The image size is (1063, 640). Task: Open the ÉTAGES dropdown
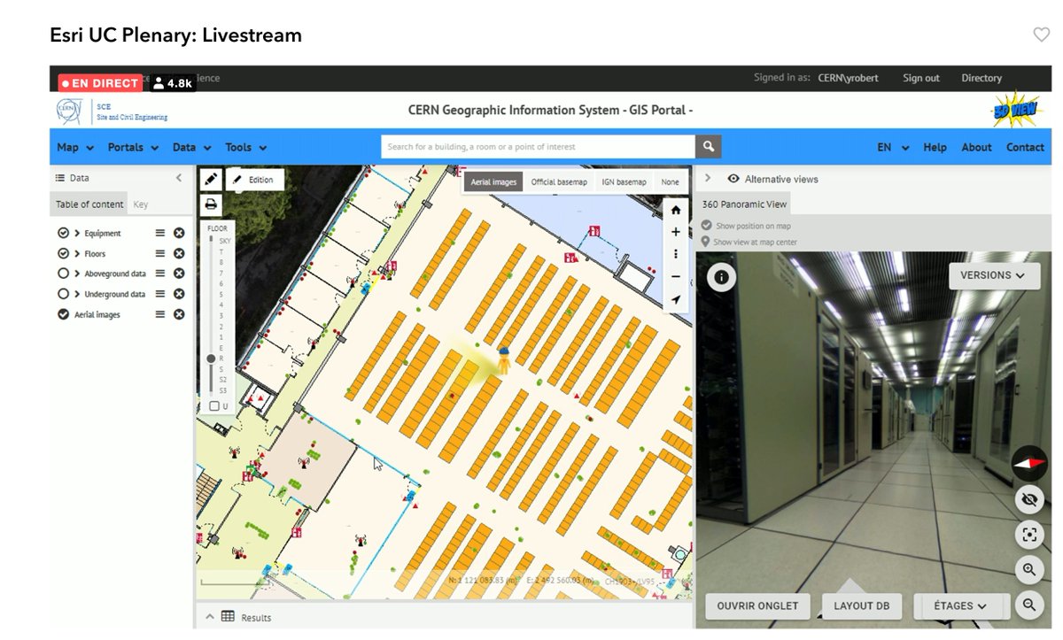tap(961, 606)
